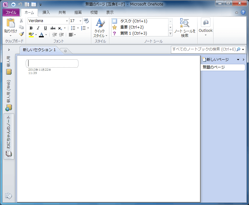
Task: Toggle Underline formatting
Action: coord(45,28)
